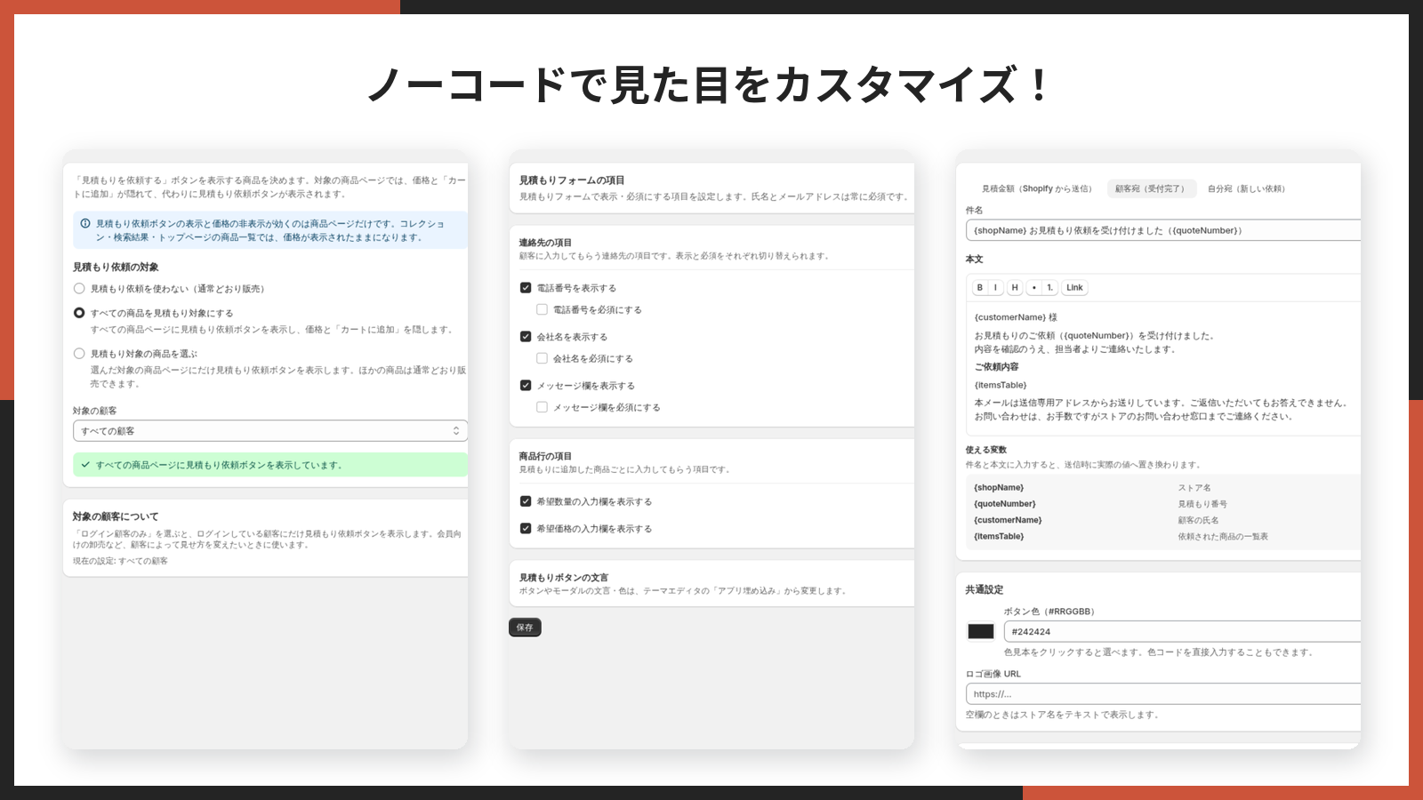The height and width of the screenshot is (800, 1423).
Task: Click the ロゴ画像 URL input field
Action: pos(1163,694)
